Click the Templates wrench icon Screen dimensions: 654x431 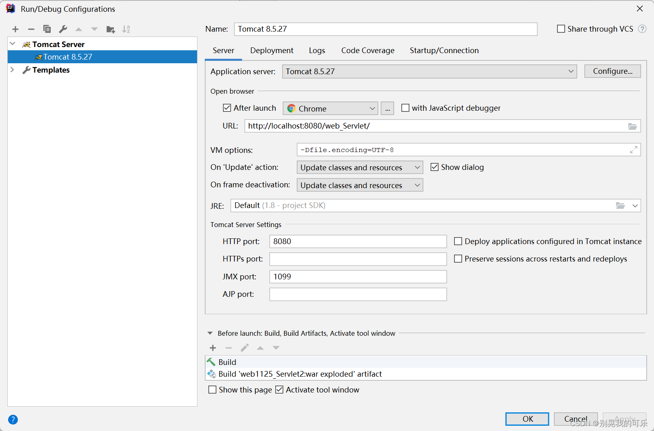pyautogui.click(x=26, y=70)
